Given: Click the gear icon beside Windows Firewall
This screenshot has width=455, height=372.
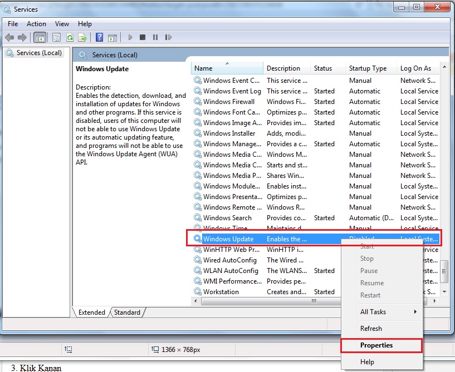Looking at the screenshot, I should click(x=198, y=101).
